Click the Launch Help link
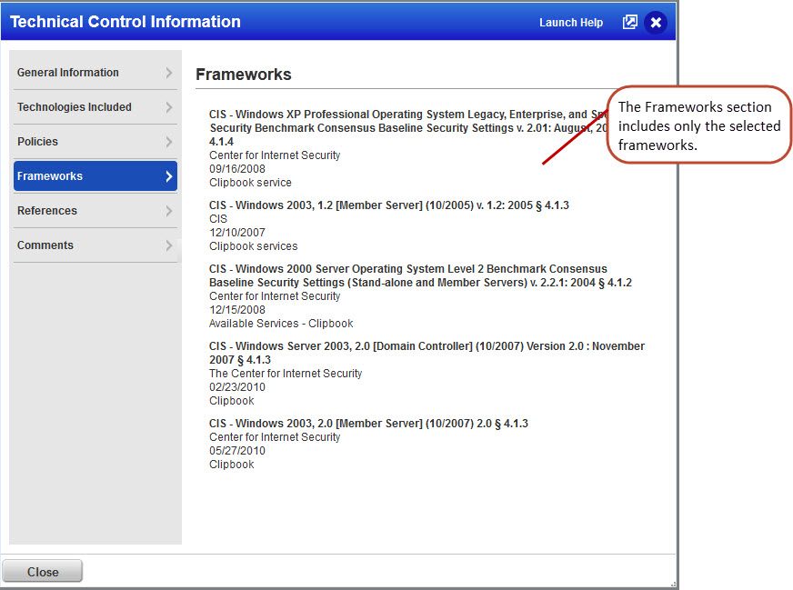Image resolution: width=793 pixels, height=590 pixels. [571, 22]
